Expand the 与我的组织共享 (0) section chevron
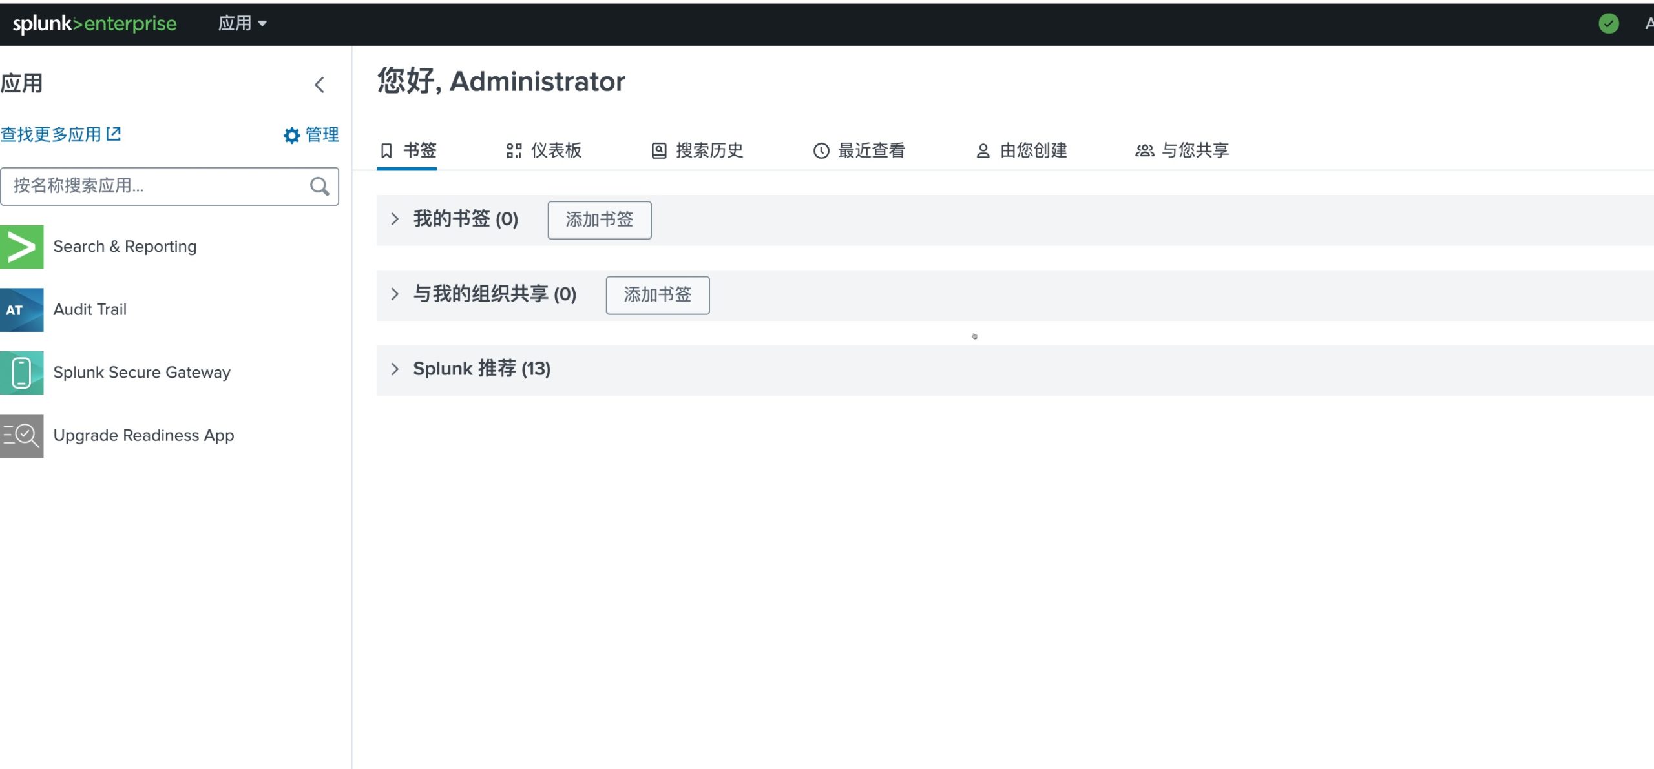The image size is (1654, 769). (395, 294)
